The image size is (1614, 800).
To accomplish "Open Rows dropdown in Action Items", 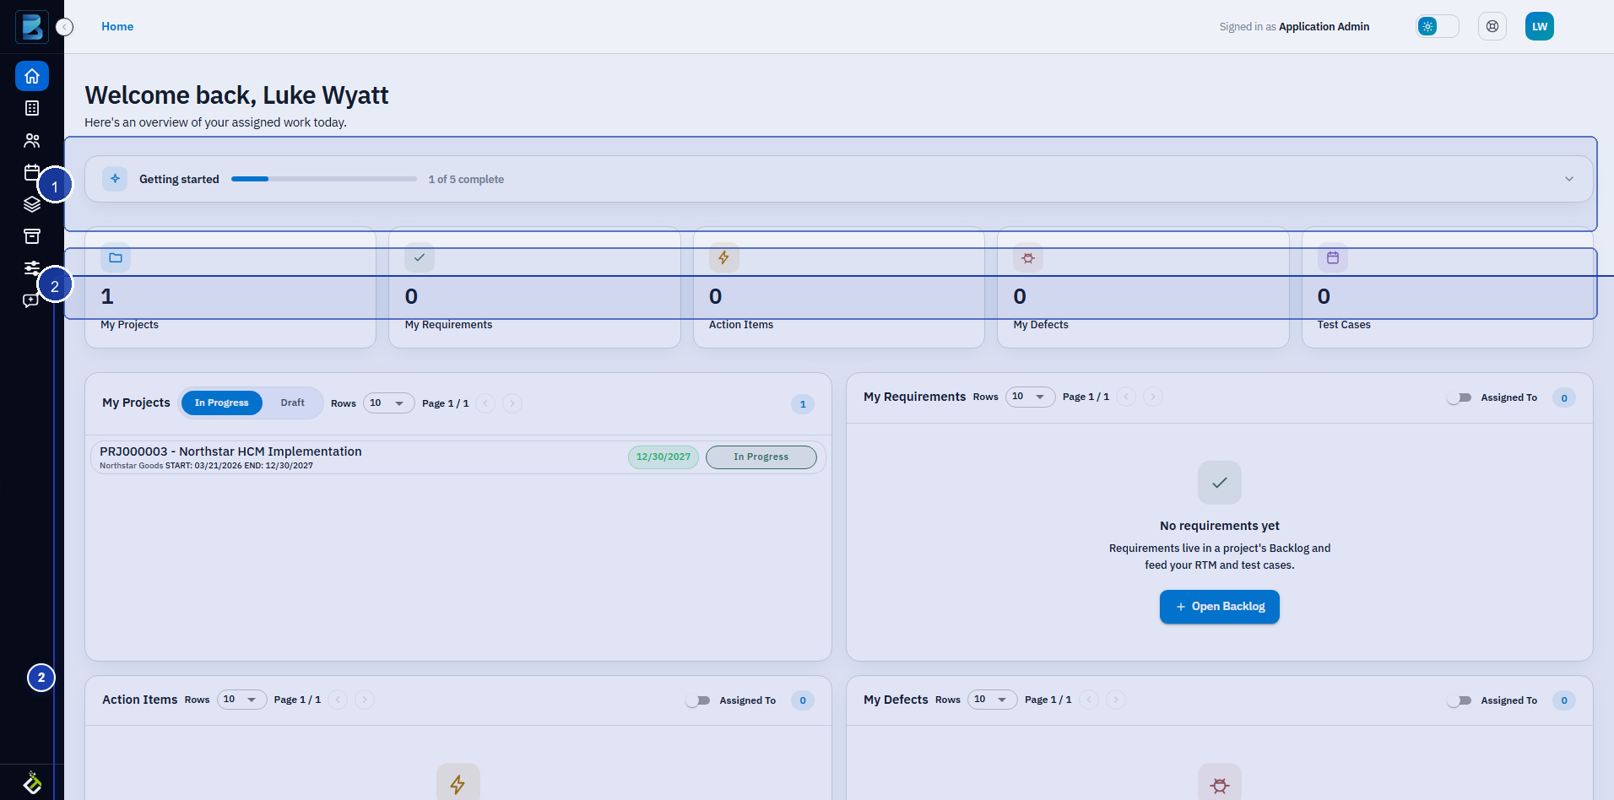I will [242, 700].
